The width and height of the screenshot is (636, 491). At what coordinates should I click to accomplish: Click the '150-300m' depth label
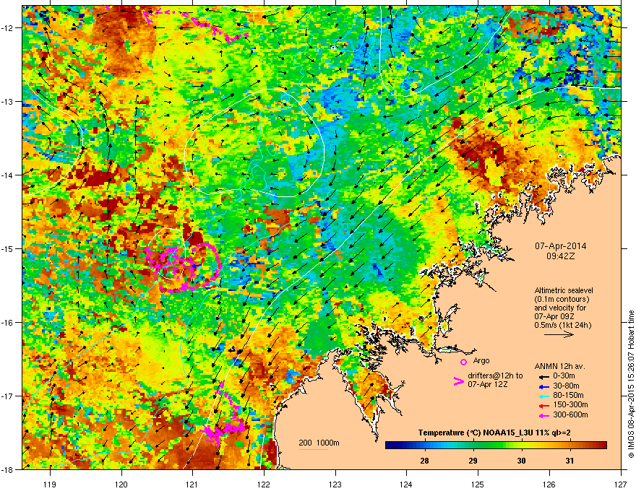570,404
